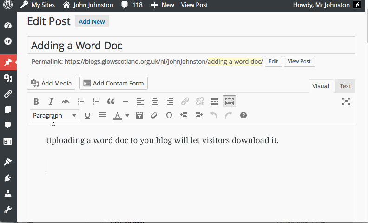The height and width of the screenshot is (223, 368).
Task: Open the New content menu
Action: (x=163, y=5)
